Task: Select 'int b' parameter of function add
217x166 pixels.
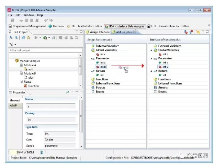Action: (101, 67)
